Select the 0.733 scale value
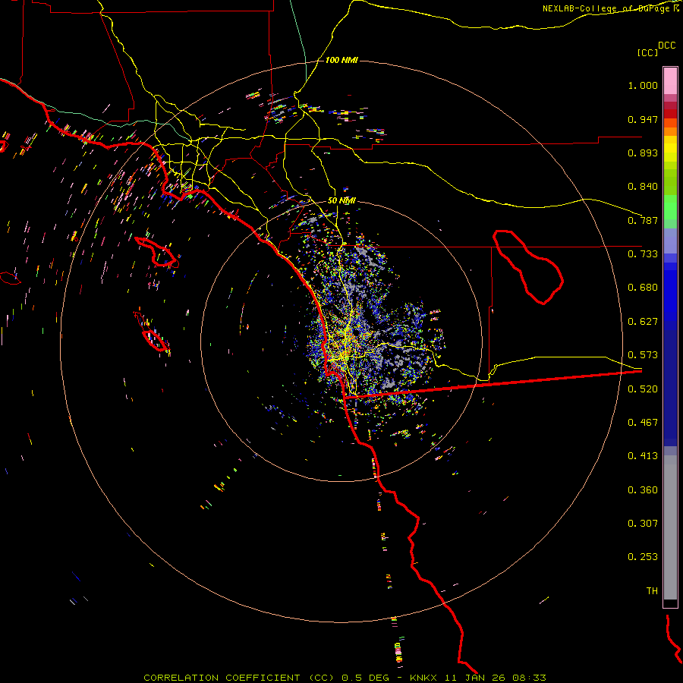683x683 pixels. click(x=643, y=254)
